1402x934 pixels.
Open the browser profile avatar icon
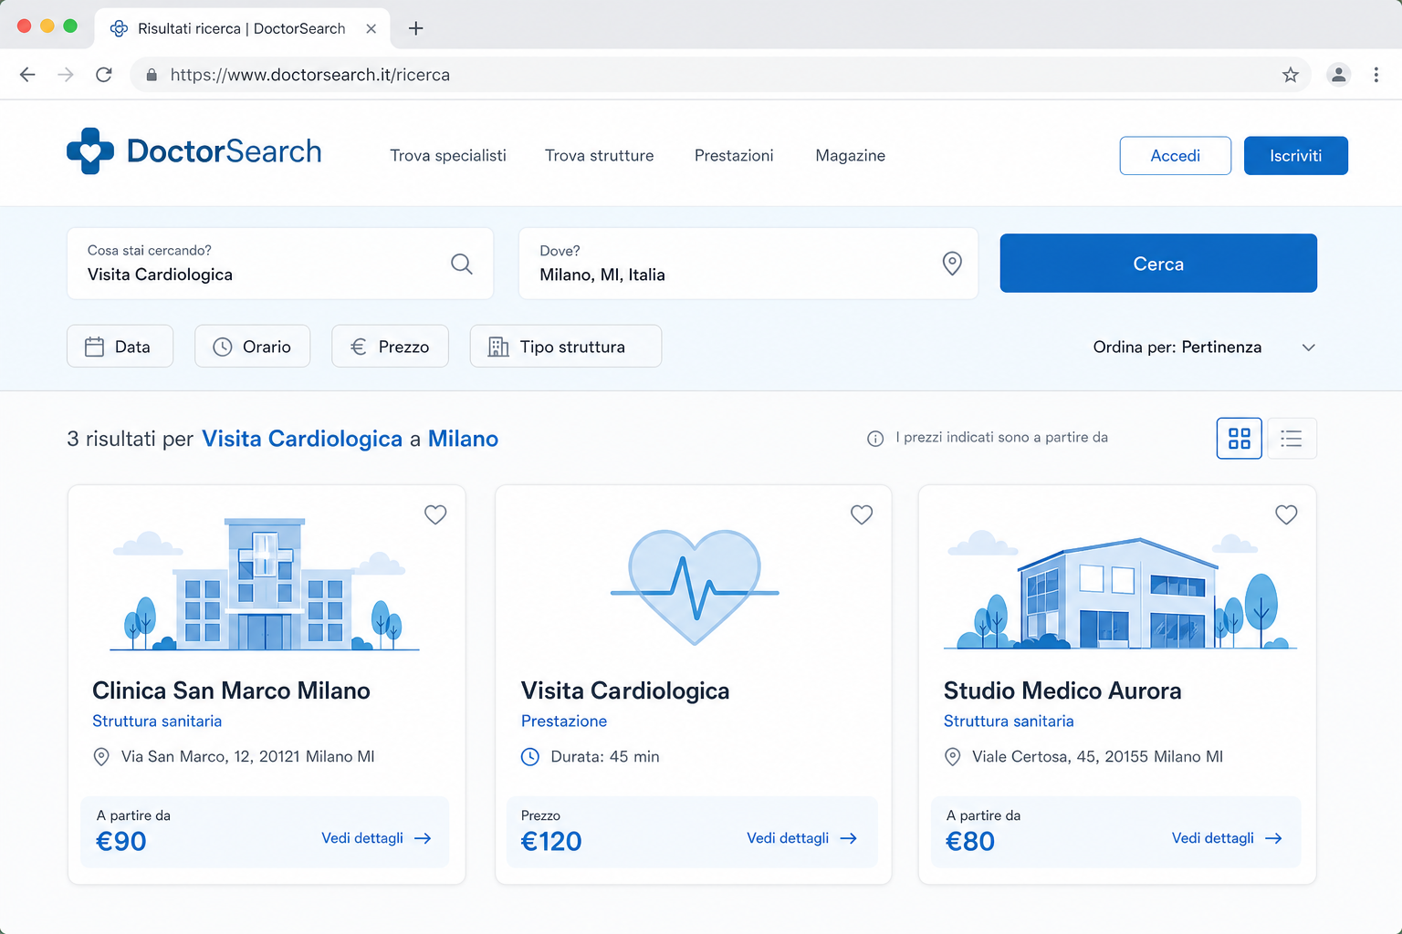point(1338,75)
